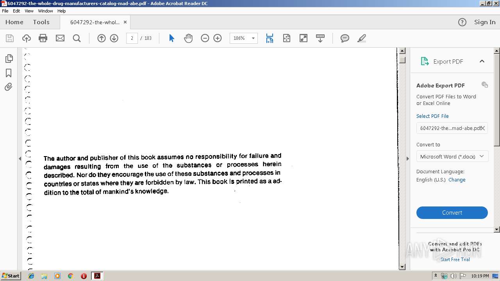
Task: Click the Select PDF File link
Action: [x=432, y=116]
